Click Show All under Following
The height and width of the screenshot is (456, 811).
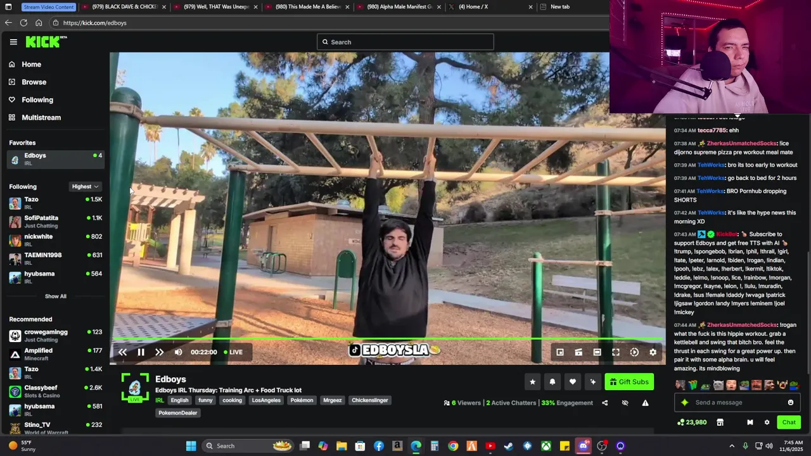(55, 296)
